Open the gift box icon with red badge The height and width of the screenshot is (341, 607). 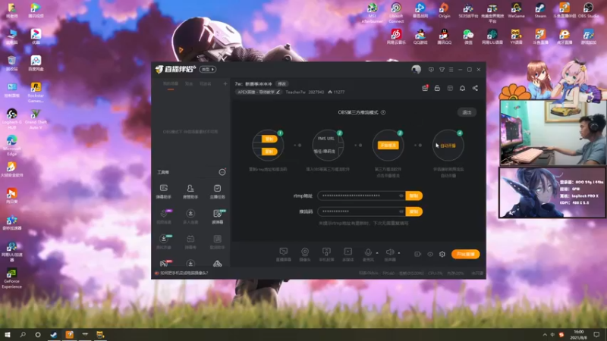coord(425,88)
